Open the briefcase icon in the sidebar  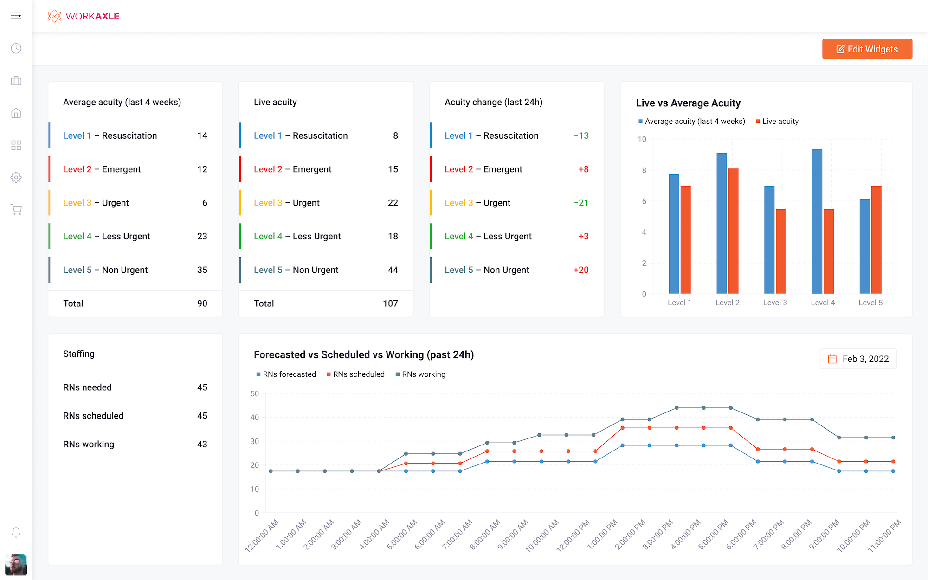point(16,81)
